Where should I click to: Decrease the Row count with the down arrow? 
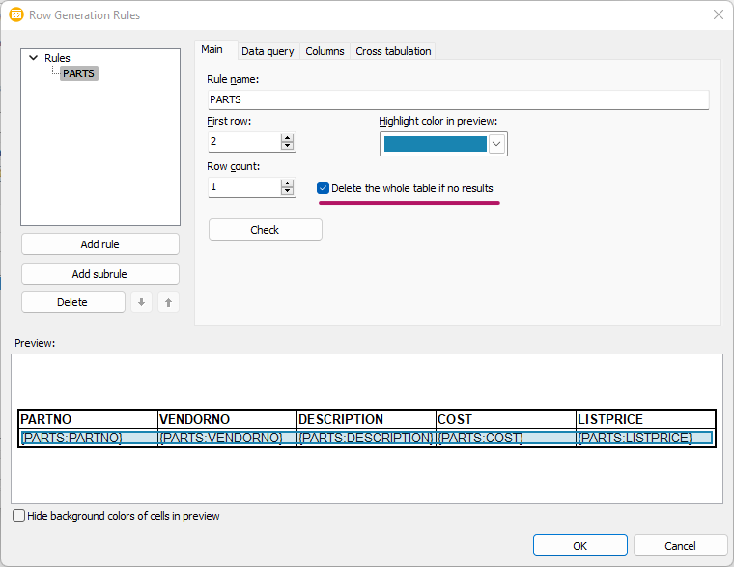(288, 191)
